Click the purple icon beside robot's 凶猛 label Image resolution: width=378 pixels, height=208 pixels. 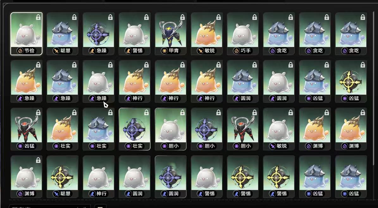tap(20, 146)
